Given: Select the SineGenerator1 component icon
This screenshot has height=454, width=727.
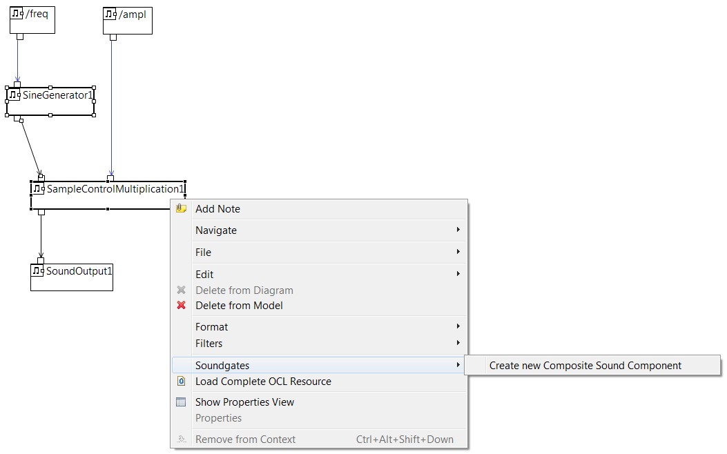Looking at the screenshot, I should click(x=14, y=95).
